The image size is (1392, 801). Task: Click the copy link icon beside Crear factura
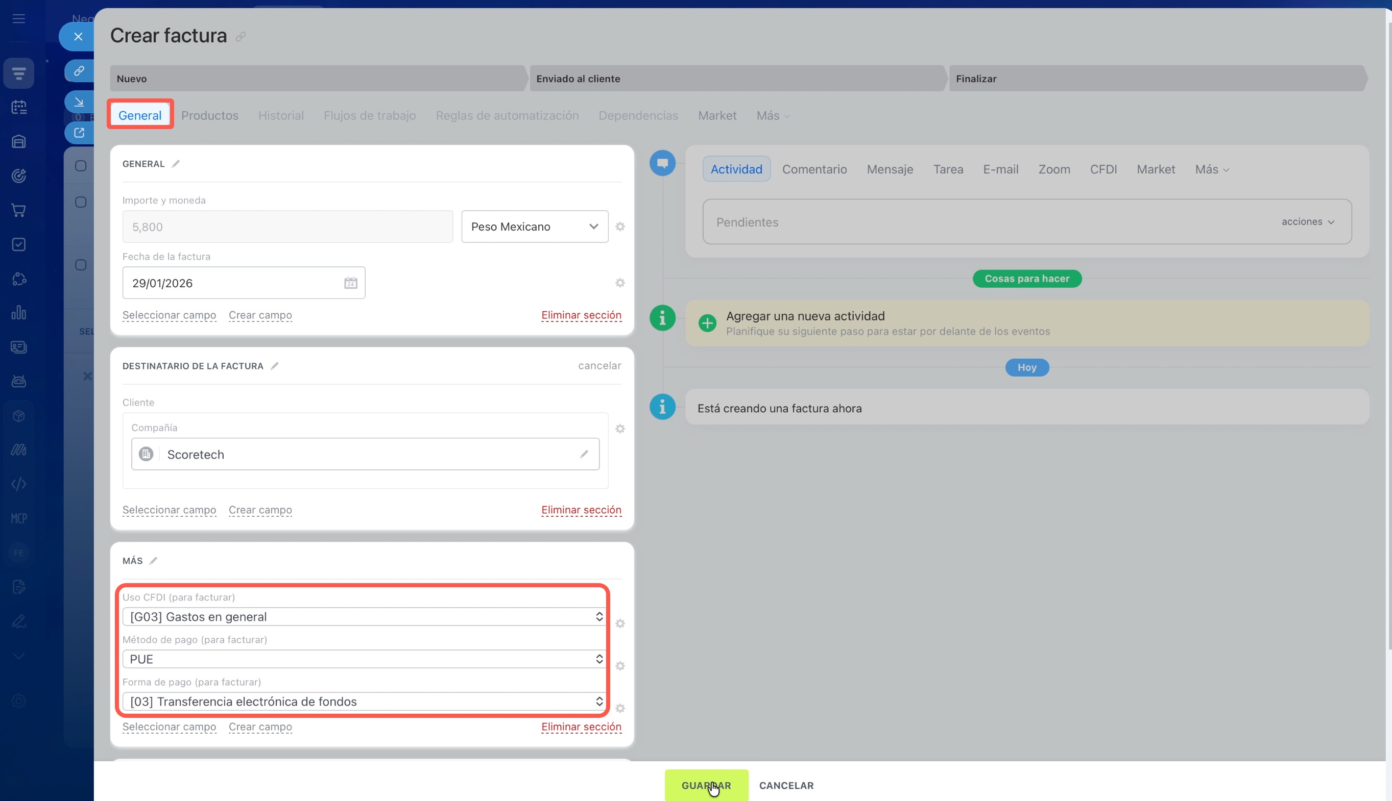tap(241, 37)
